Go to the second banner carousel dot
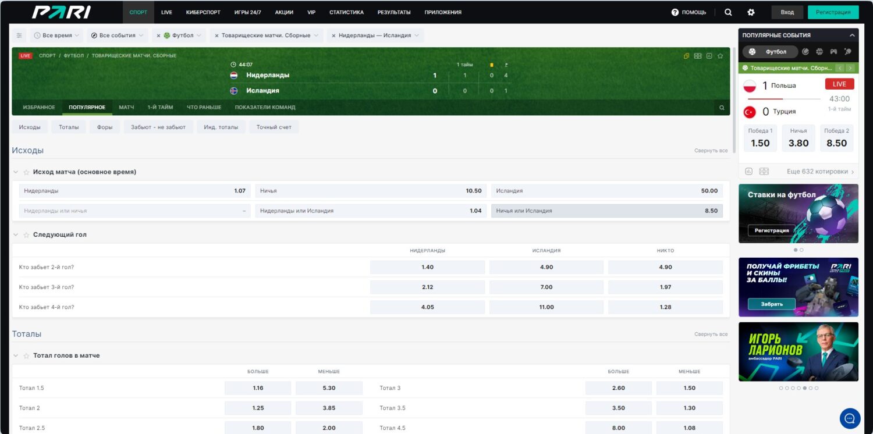 point(801,250)
